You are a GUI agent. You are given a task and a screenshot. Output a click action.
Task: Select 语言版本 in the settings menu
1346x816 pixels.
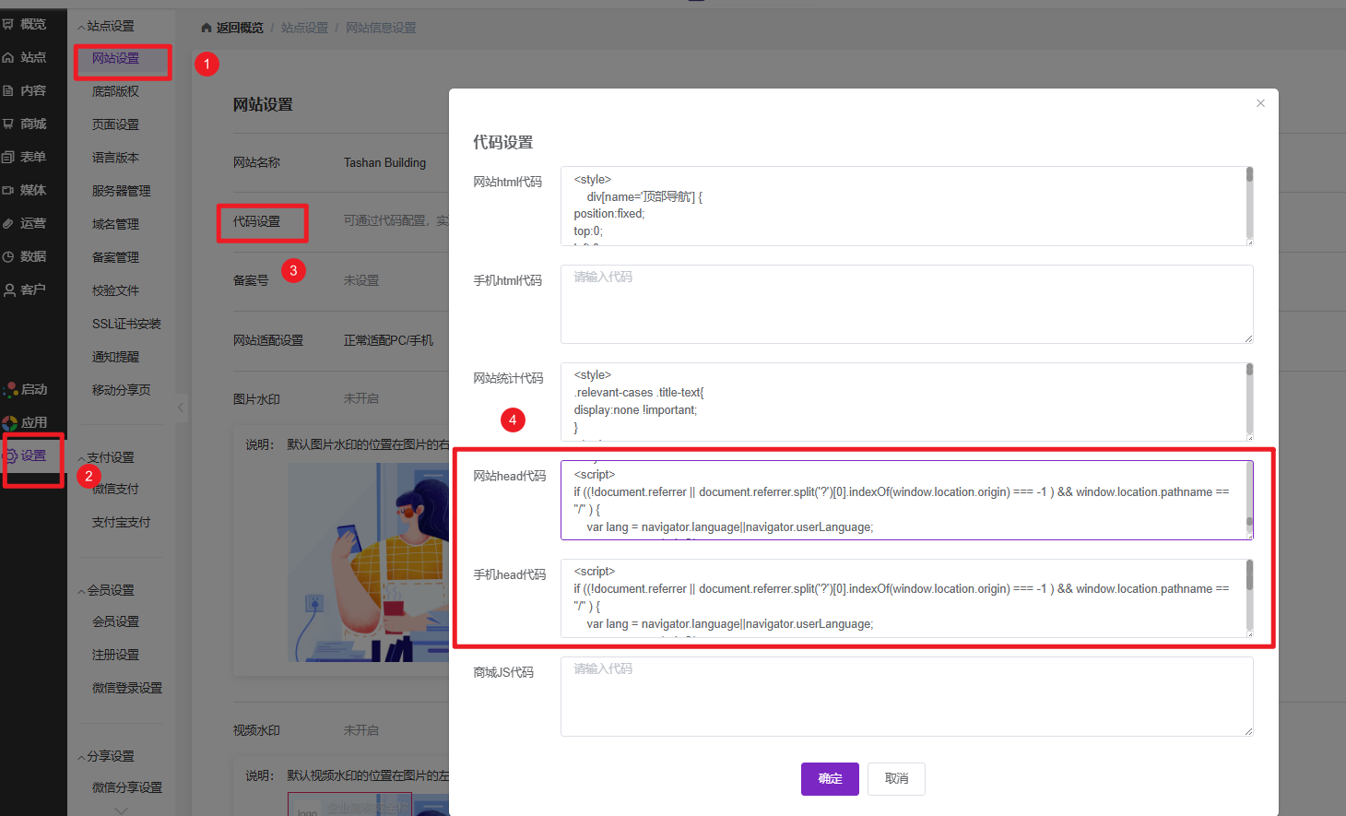click(115, 158)
